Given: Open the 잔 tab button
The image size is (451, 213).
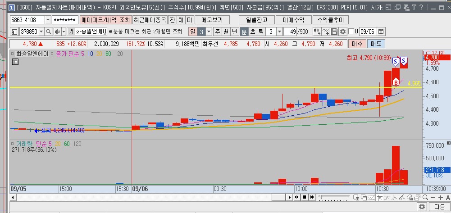Looking at the screenshot, I should coord(172,20).
